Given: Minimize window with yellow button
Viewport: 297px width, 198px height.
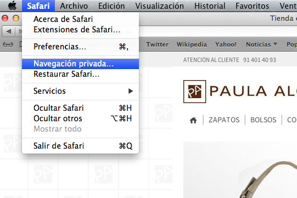Looking at the screenshot, I should click(16, 18).
